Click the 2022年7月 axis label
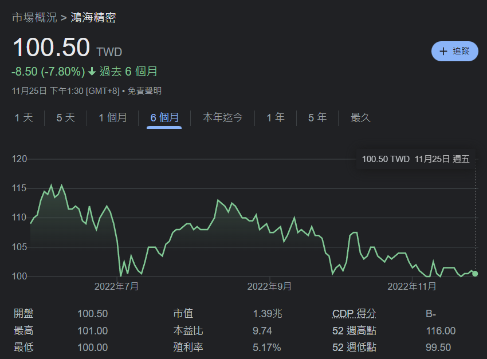 [x=116, y=286]
